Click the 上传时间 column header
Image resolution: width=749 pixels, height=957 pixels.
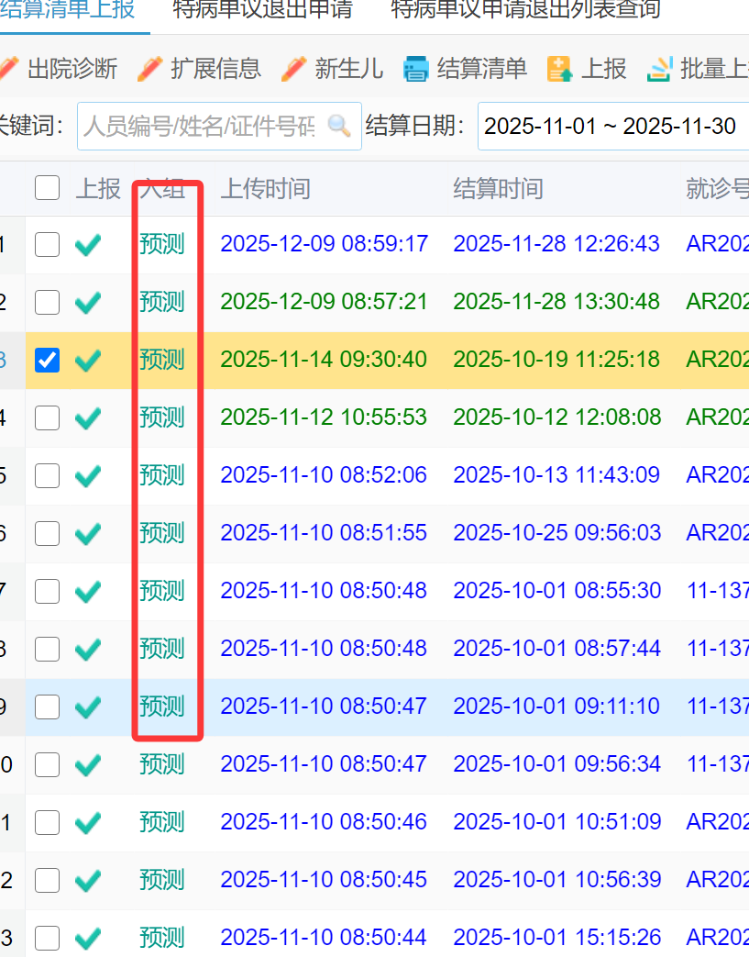266,189
